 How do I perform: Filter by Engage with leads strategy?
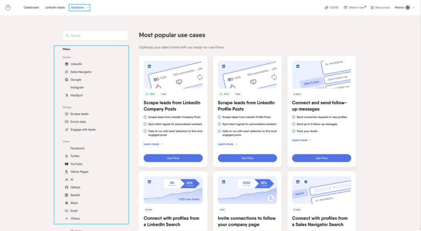click(83, 130)
